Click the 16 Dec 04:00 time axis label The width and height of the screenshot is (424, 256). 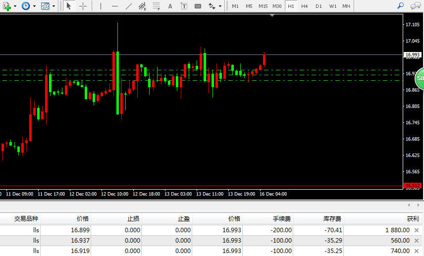tap(273, 194)
